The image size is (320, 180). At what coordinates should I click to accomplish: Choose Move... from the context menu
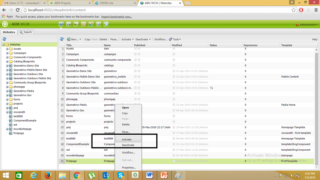(128, 132)
